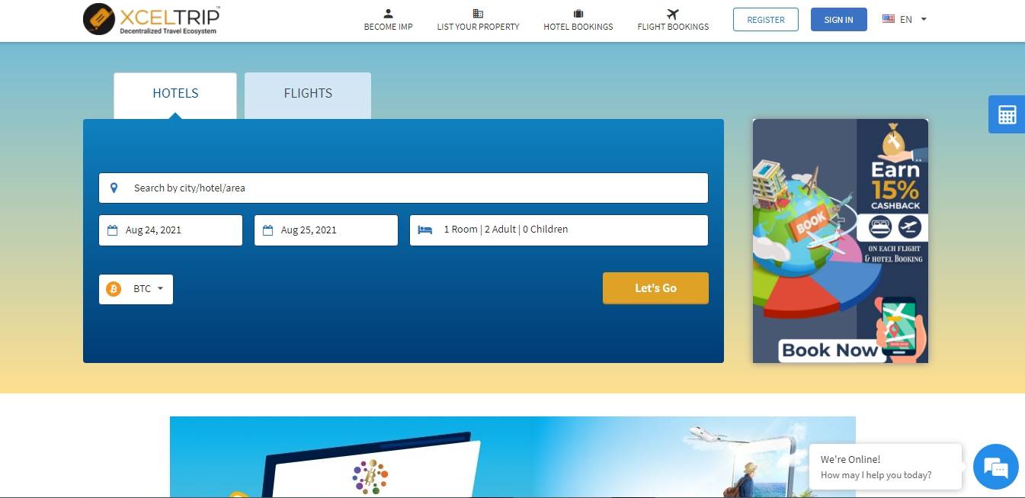Viewport: 1025px width, 498px height.
Task: Open the rooms and guests selector
Action: coord(559,230)
